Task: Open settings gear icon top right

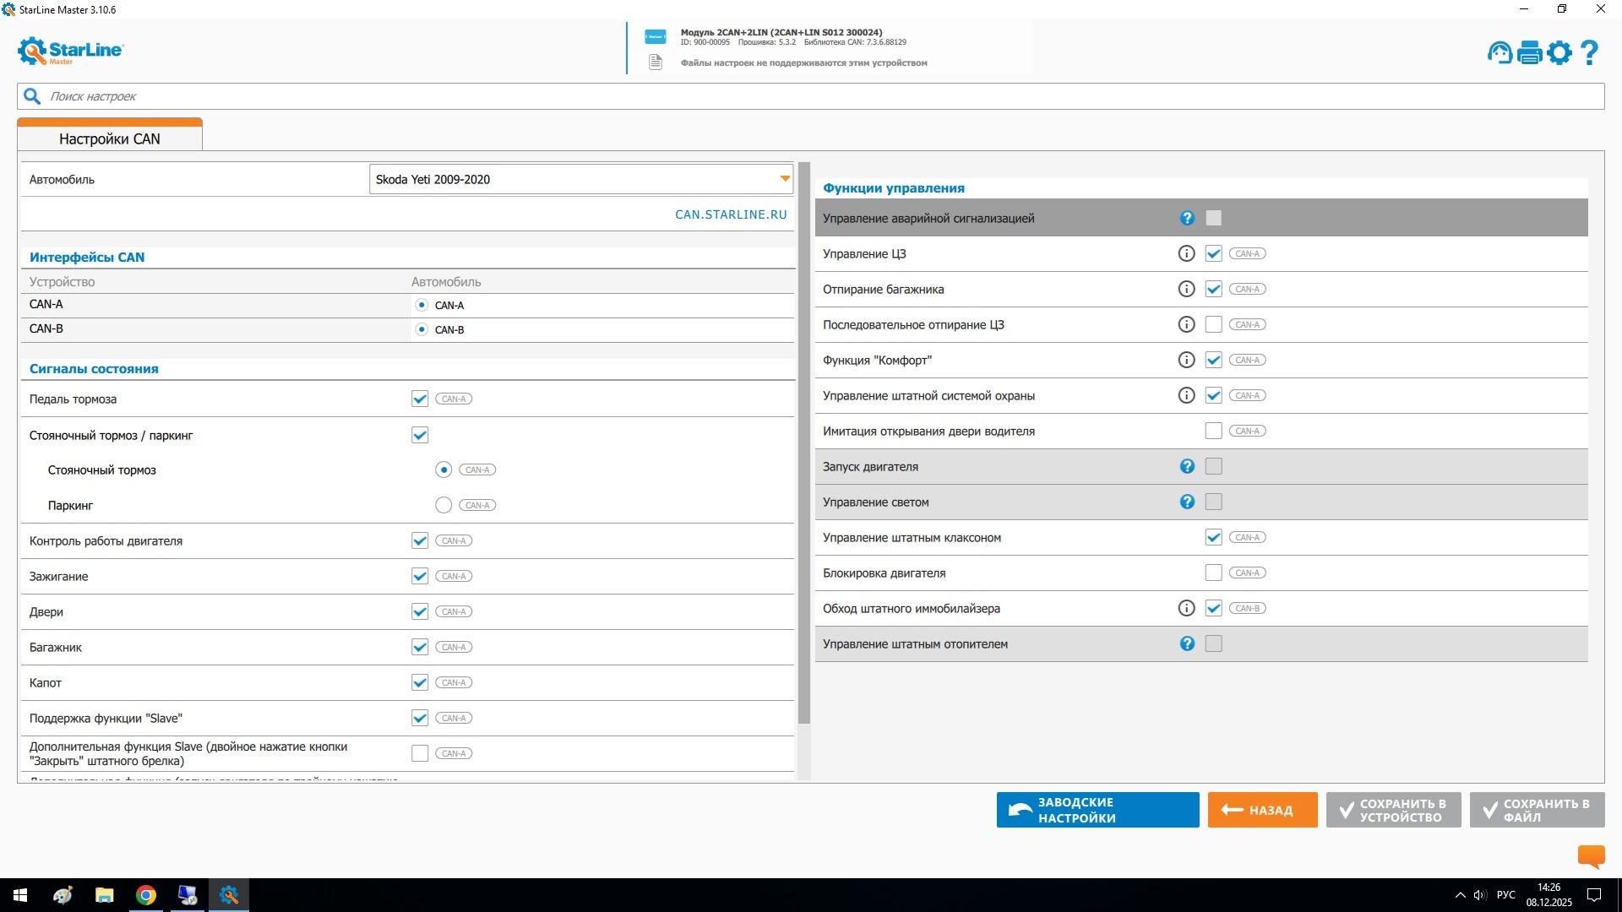Action: (1559, 53)
